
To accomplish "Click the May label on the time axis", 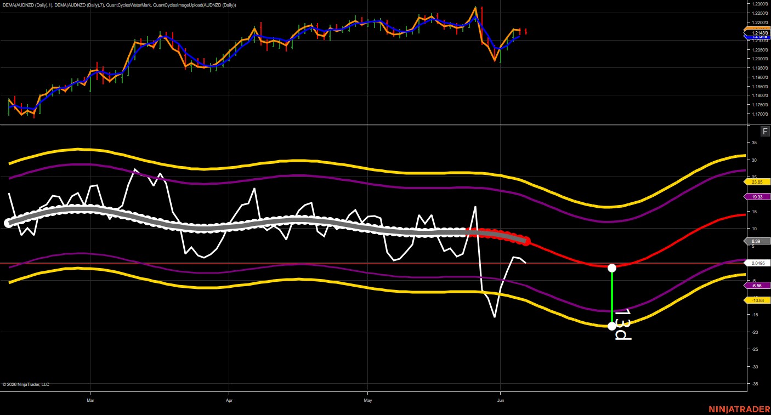I will (367, 400).
